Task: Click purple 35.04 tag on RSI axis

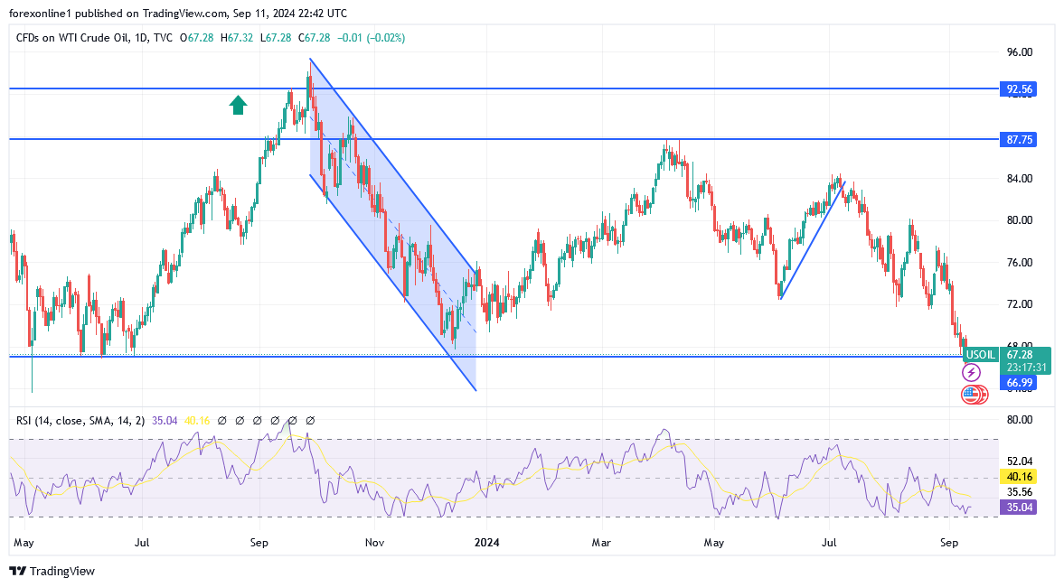Action: point(1018,507)
